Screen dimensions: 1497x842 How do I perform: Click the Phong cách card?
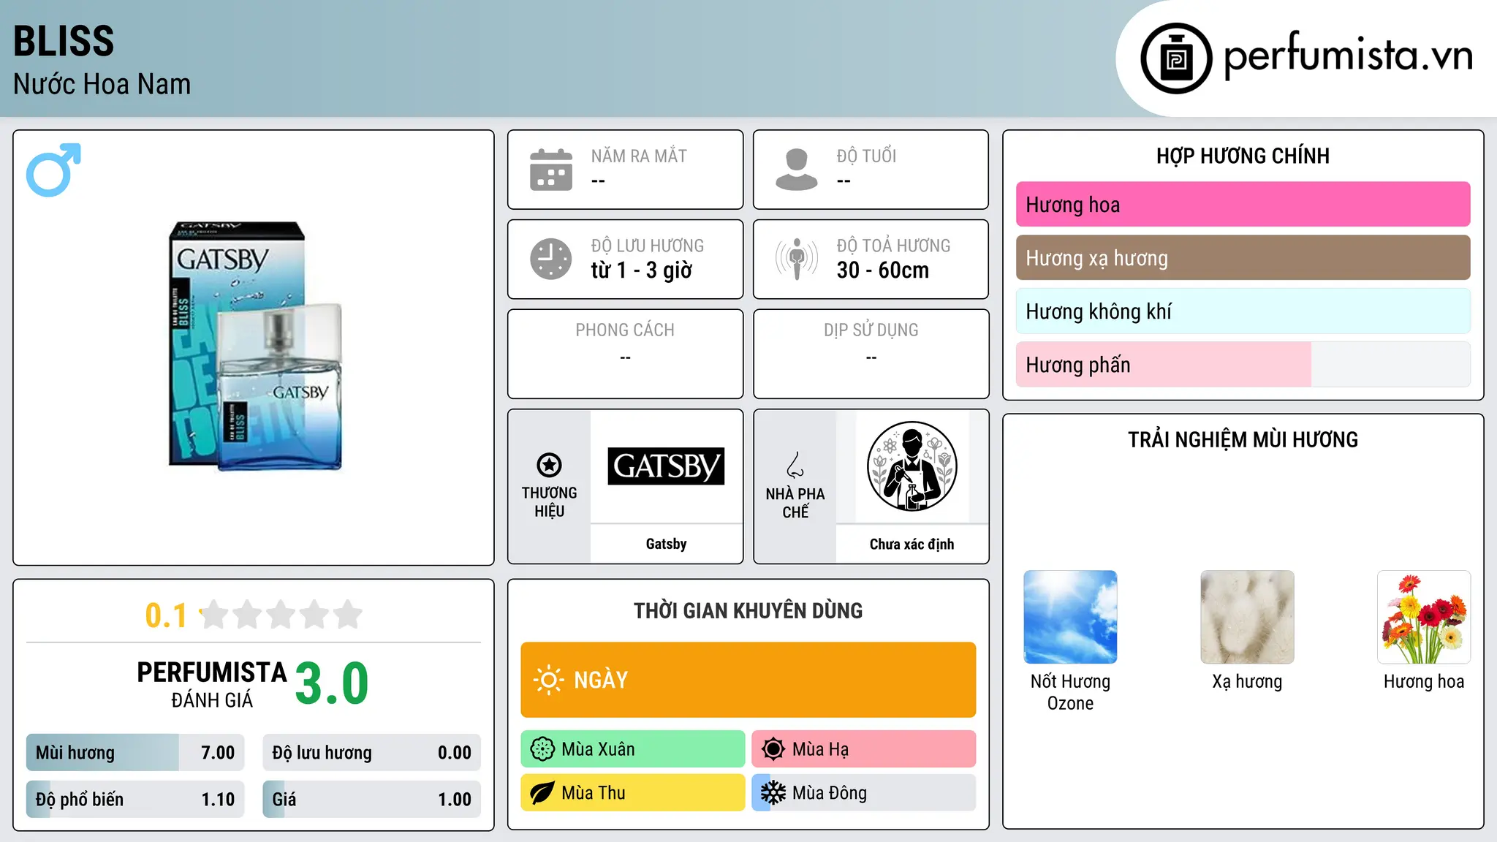[625, 354]
